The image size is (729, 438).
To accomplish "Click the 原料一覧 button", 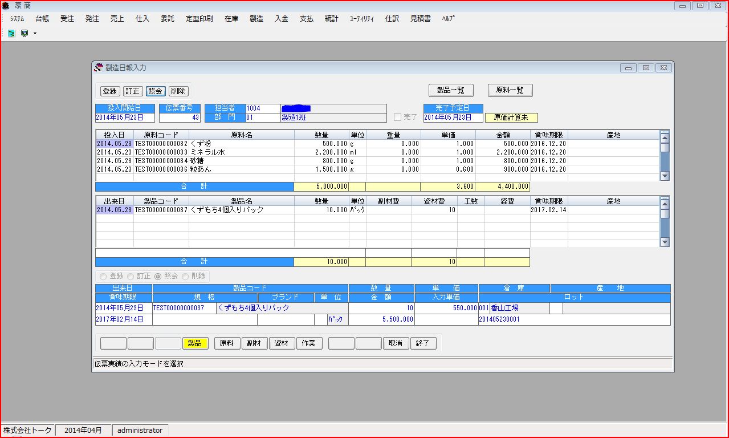I will click(x=510, y=90).
